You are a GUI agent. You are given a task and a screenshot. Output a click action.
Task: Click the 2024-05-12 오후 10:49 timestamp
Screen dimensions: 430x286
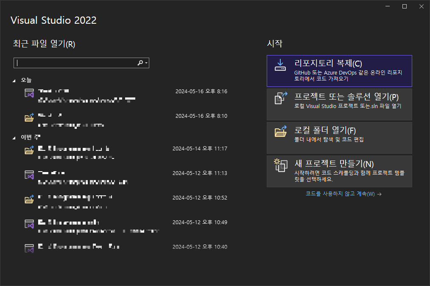coord(200,222)
